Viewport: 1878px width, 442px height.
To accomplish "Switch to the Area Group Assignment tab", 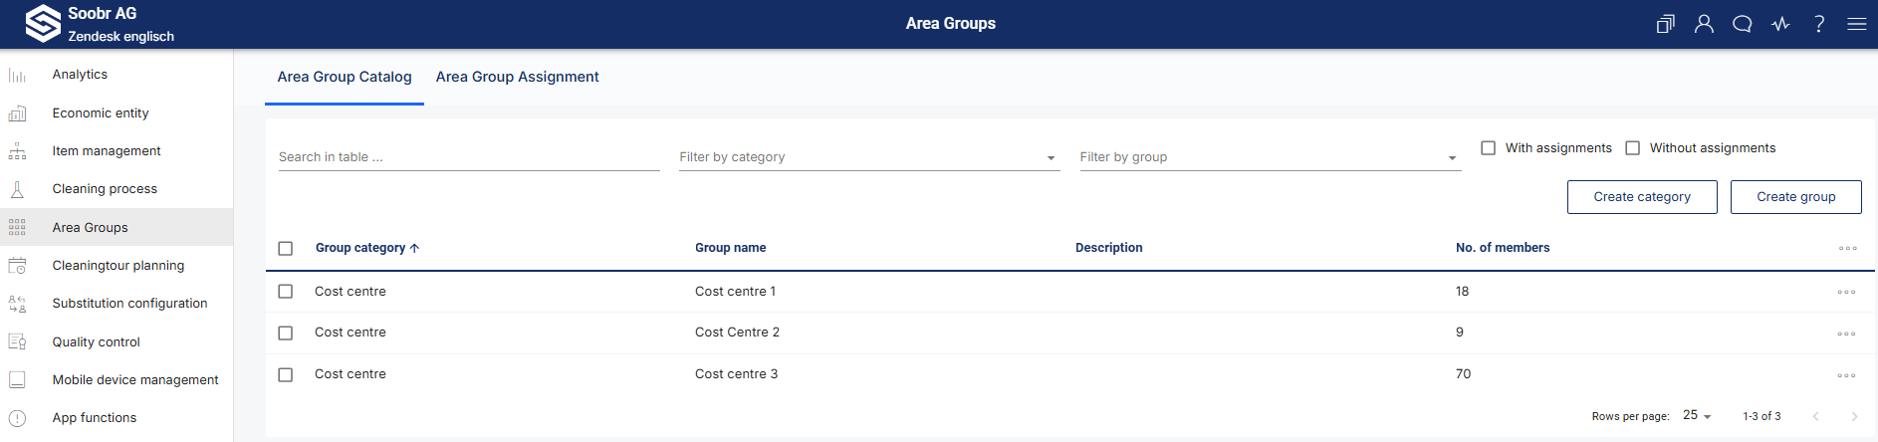I will (517, 77).
